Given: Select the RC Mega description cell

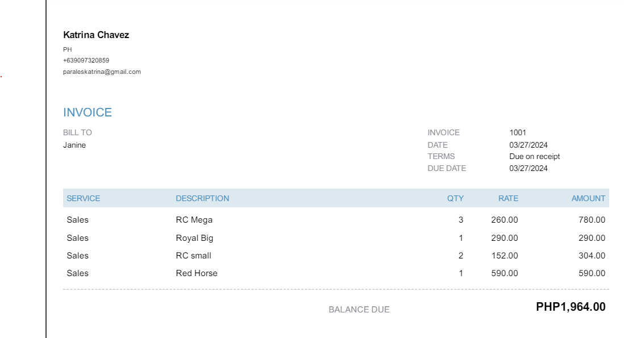Looking at the screenshot, I should click(194, 220).
